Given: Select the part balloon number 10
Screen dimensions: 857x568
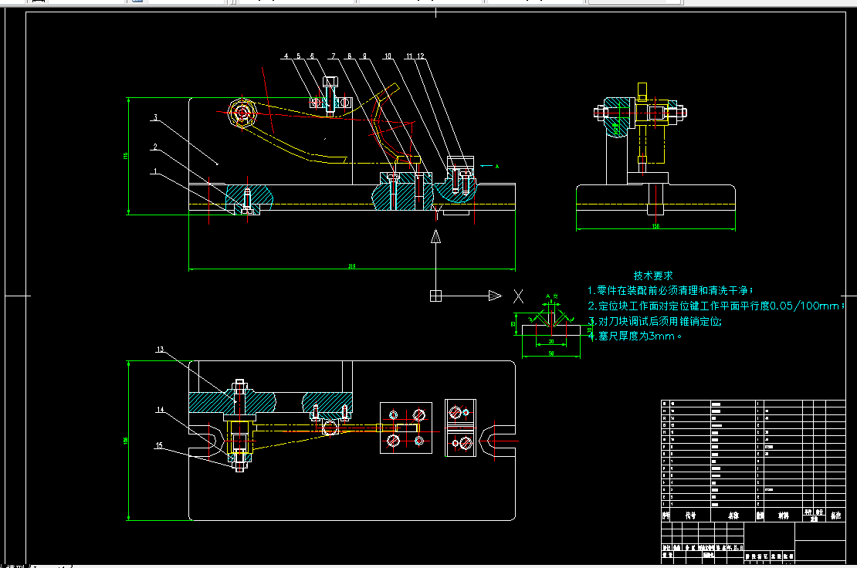Looking at the screenshot, I should 388,56.
